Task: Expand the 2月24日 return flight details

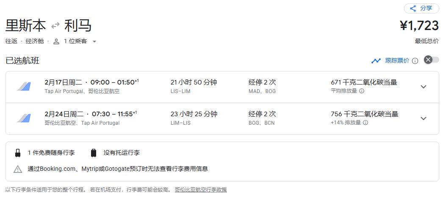Action: 423,118
